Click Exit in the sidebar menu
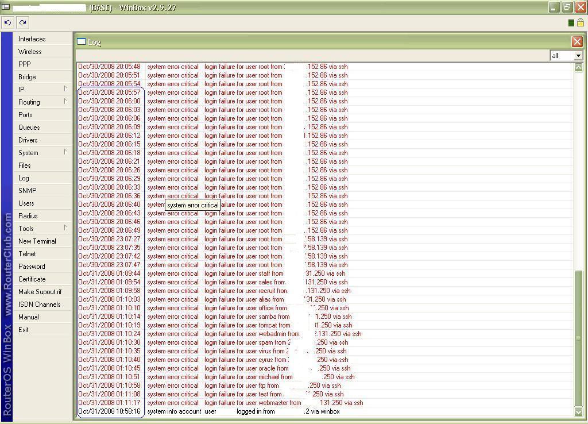This screenshot has height=424, width=588. tap(42, 329)
